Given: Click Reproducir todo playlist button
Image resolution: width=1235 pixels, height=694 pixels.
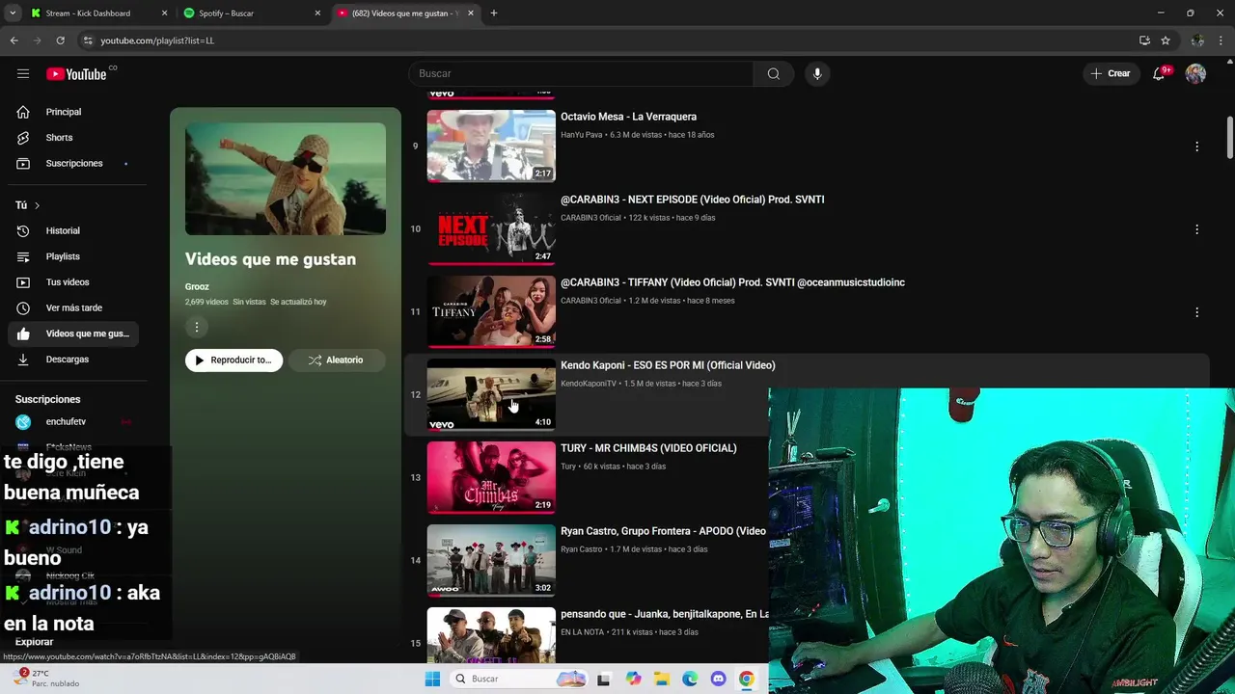Looking at the screenshot, I should 234,360.
